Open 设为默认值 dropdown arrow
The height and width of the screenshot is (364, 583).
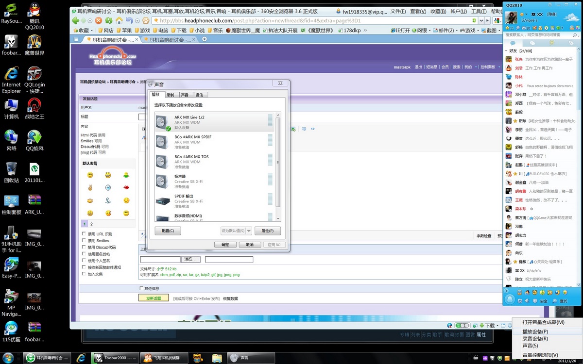coord(249,231)
